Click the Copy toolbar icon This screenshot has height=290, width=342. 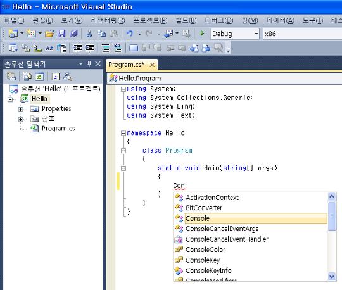(101, 34)
